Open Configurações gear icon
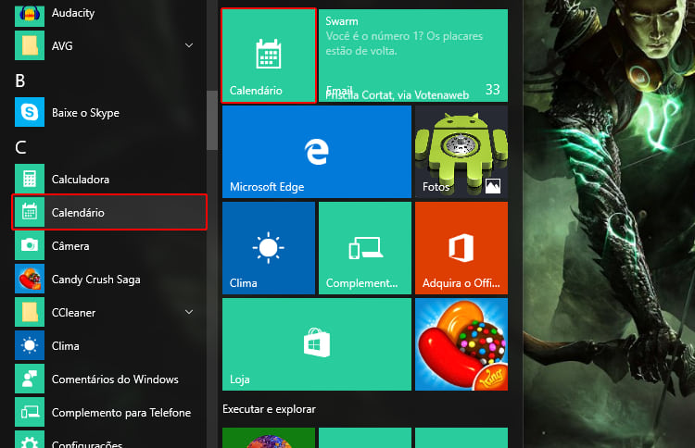The height and width of the screenshot is (448, 695). [30, 440]
